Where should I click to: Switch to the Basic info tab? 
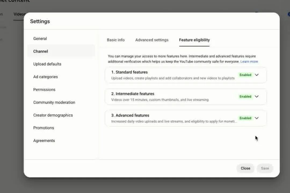click(116, 40)
